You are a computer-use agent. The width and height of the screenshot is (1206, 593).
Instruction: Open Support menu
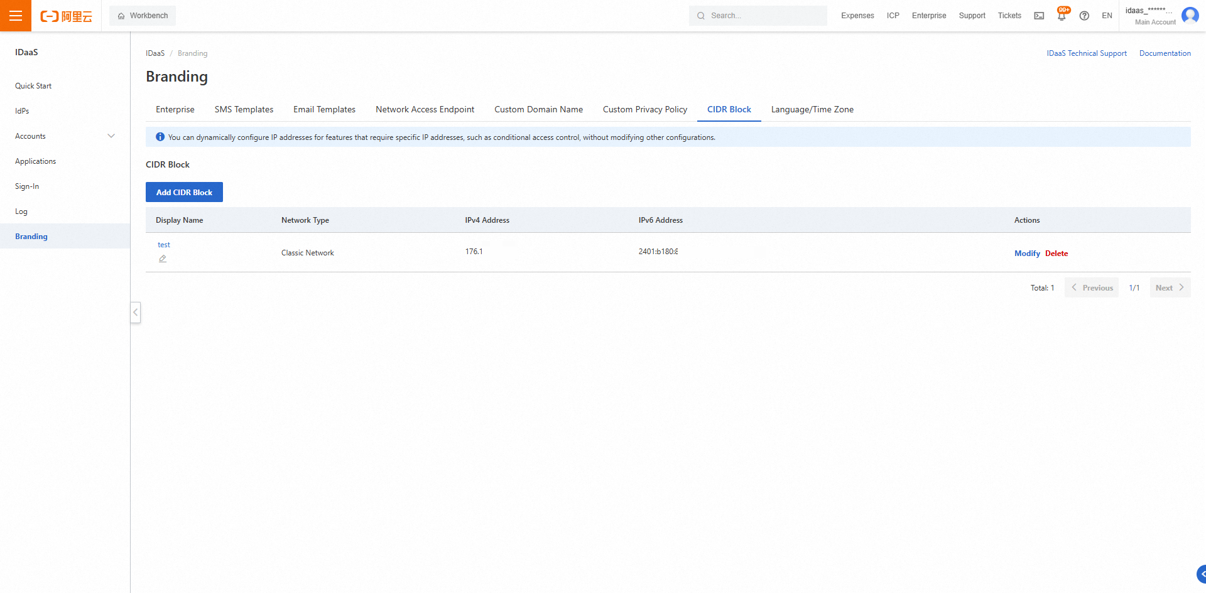[972, 16]
